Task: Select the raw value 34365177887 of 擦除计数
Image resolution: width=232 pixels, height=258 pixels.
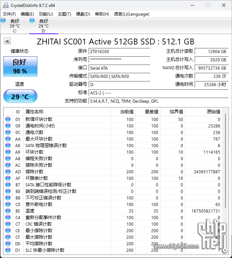Action: tap(207, 172)
